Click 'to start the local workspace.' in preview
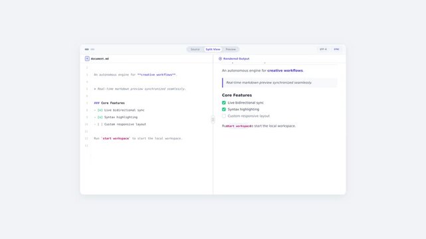Image resolution: width=426 pixels, height=239 pixels. (273, 126)
